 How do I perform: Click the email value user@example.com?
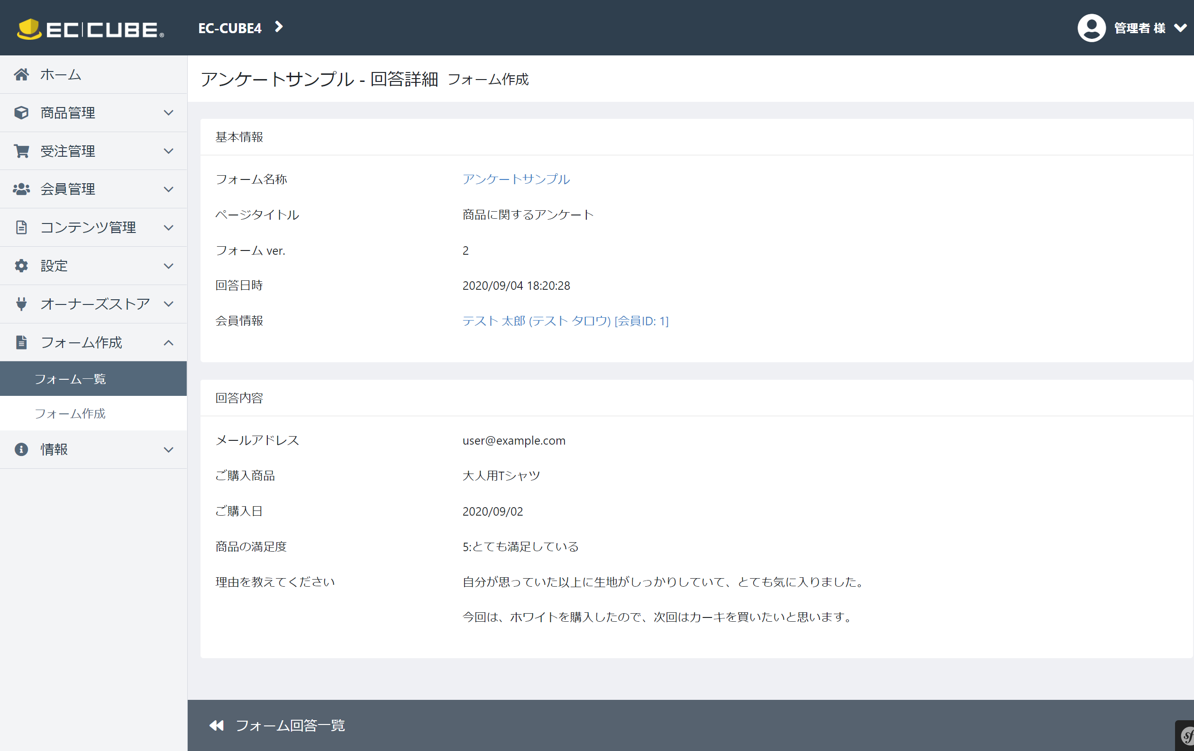[514, 440]
